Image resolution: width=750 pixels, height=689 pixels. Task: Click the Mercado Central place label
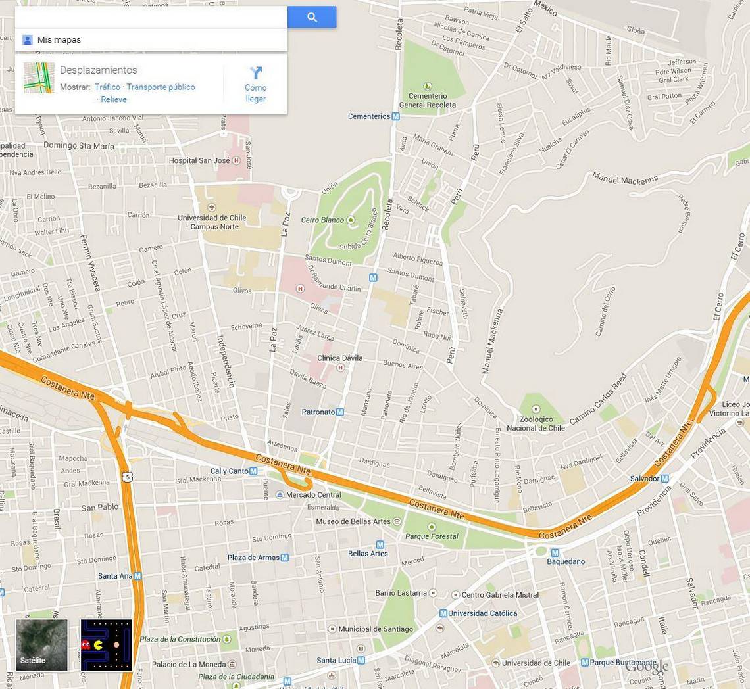click(314, 495)
